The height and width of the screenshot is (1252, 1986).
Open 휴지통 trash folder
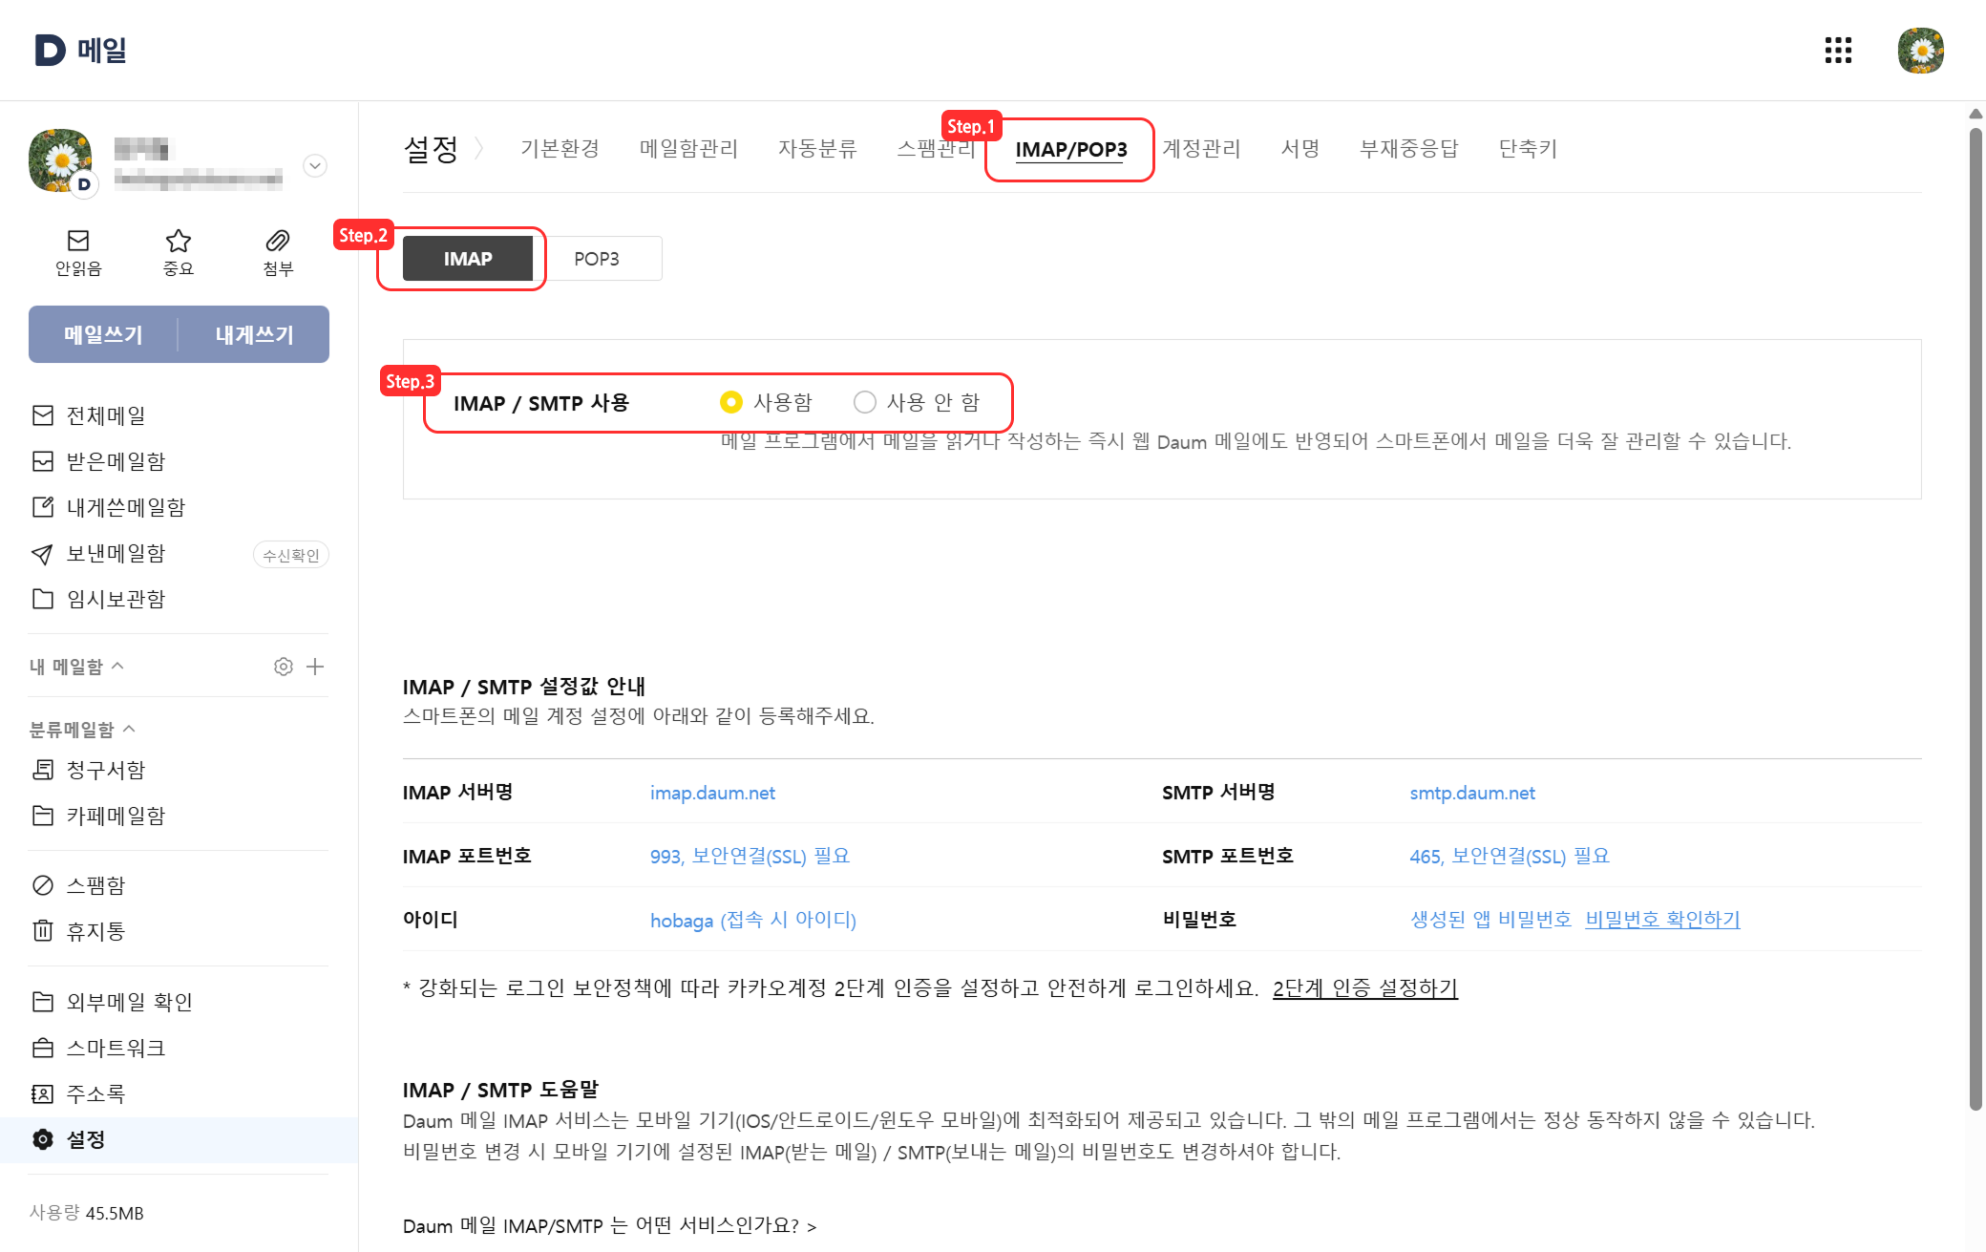tap(95, 931)
